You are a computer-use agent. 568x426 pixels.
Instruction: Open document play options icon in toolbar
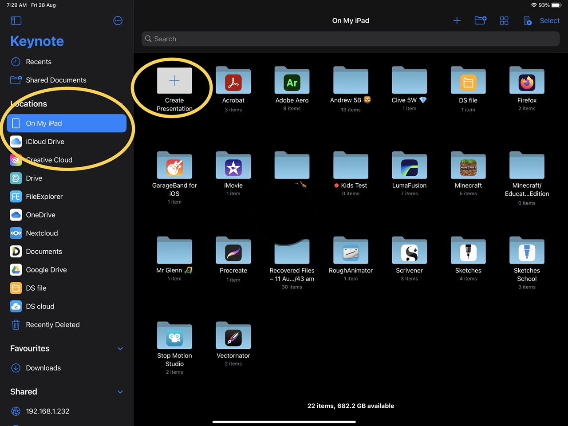(528, 20)
